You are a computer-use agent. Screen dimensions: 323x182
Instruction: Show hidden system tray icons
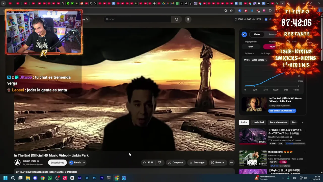[283, 178]
